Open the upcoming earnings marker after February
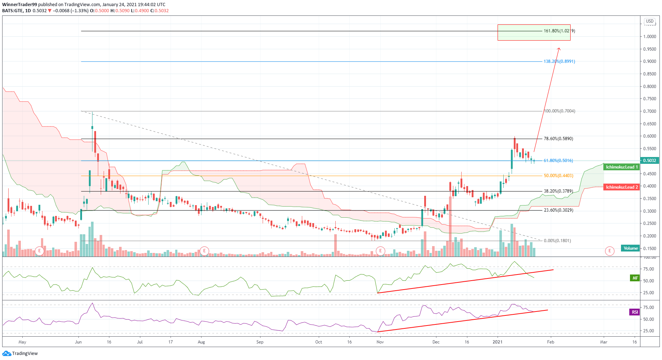 [609, 251]
